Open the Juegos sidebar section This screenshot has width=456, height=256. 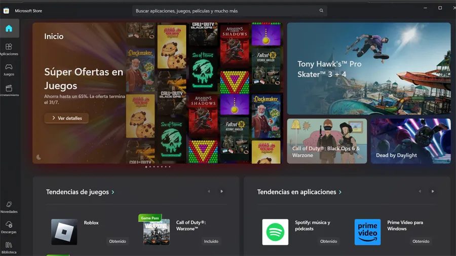coord(9,70)
